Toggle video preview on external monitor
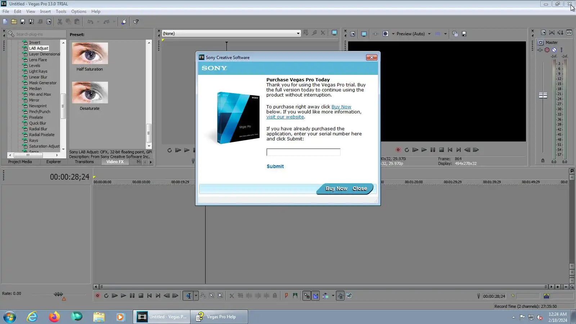Screen dimensions: 576x324 [x=364, y=34]
